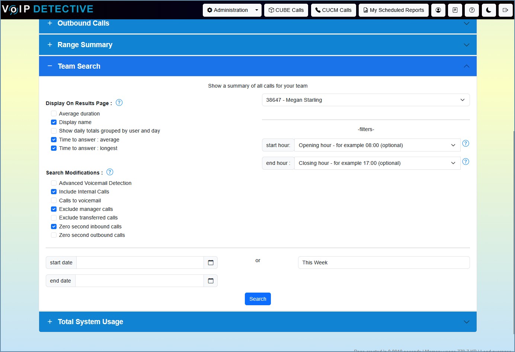
Task: Enable Advanced Voicemail Detection
Action: click(x=54, y=183)
